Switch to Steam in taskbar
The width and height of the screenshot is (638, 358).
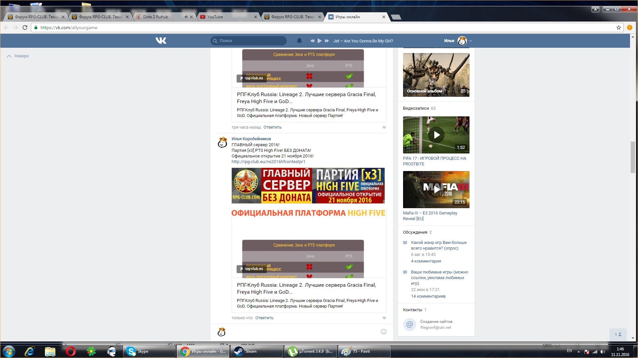[x=257, y=351]
